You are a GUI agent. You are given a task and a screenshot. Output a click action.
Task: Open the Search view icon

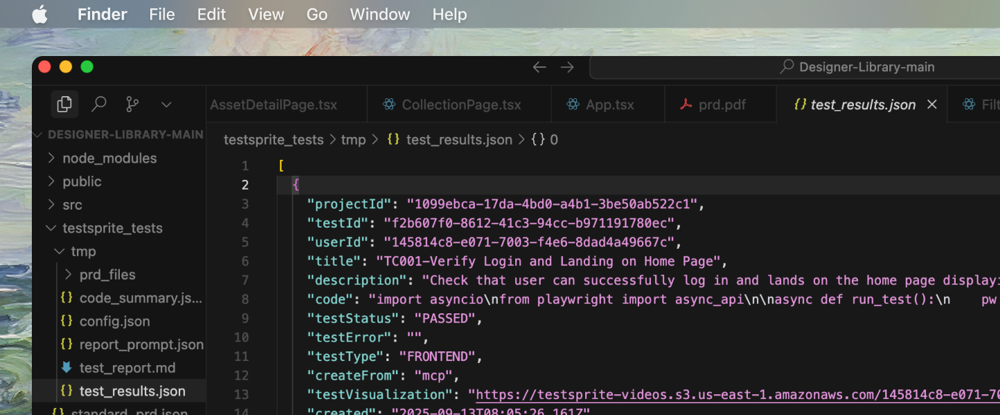point(99,104)
